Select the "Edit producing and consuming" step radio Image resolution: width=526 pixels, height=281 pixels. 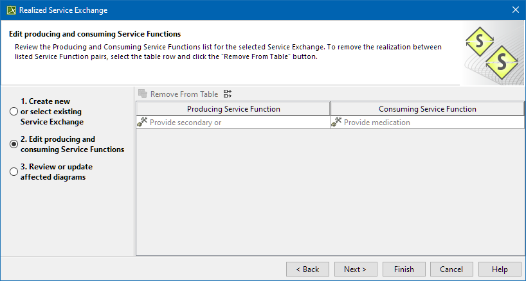[x=14, y=144]
